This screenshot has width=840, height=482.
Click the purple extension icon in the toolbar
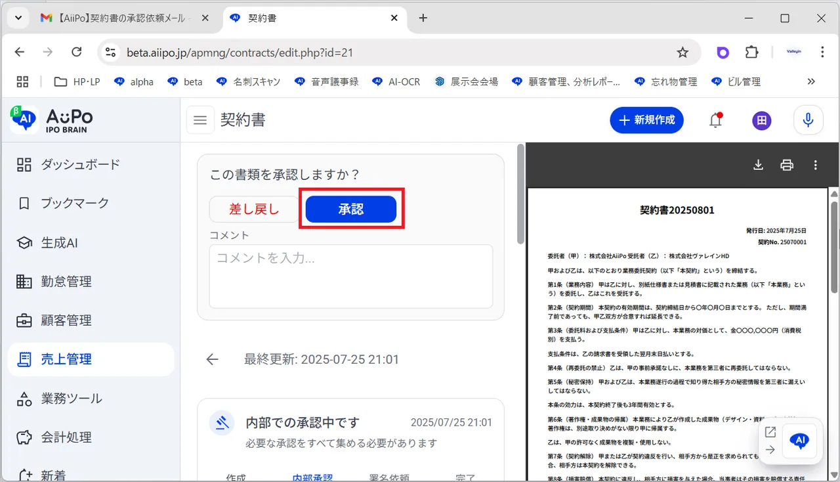point(723,52)
